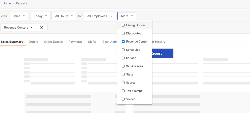This screenshot has width=250, height=113.
Task: Open the All Hours dropdown
Action: click(64, 16)
